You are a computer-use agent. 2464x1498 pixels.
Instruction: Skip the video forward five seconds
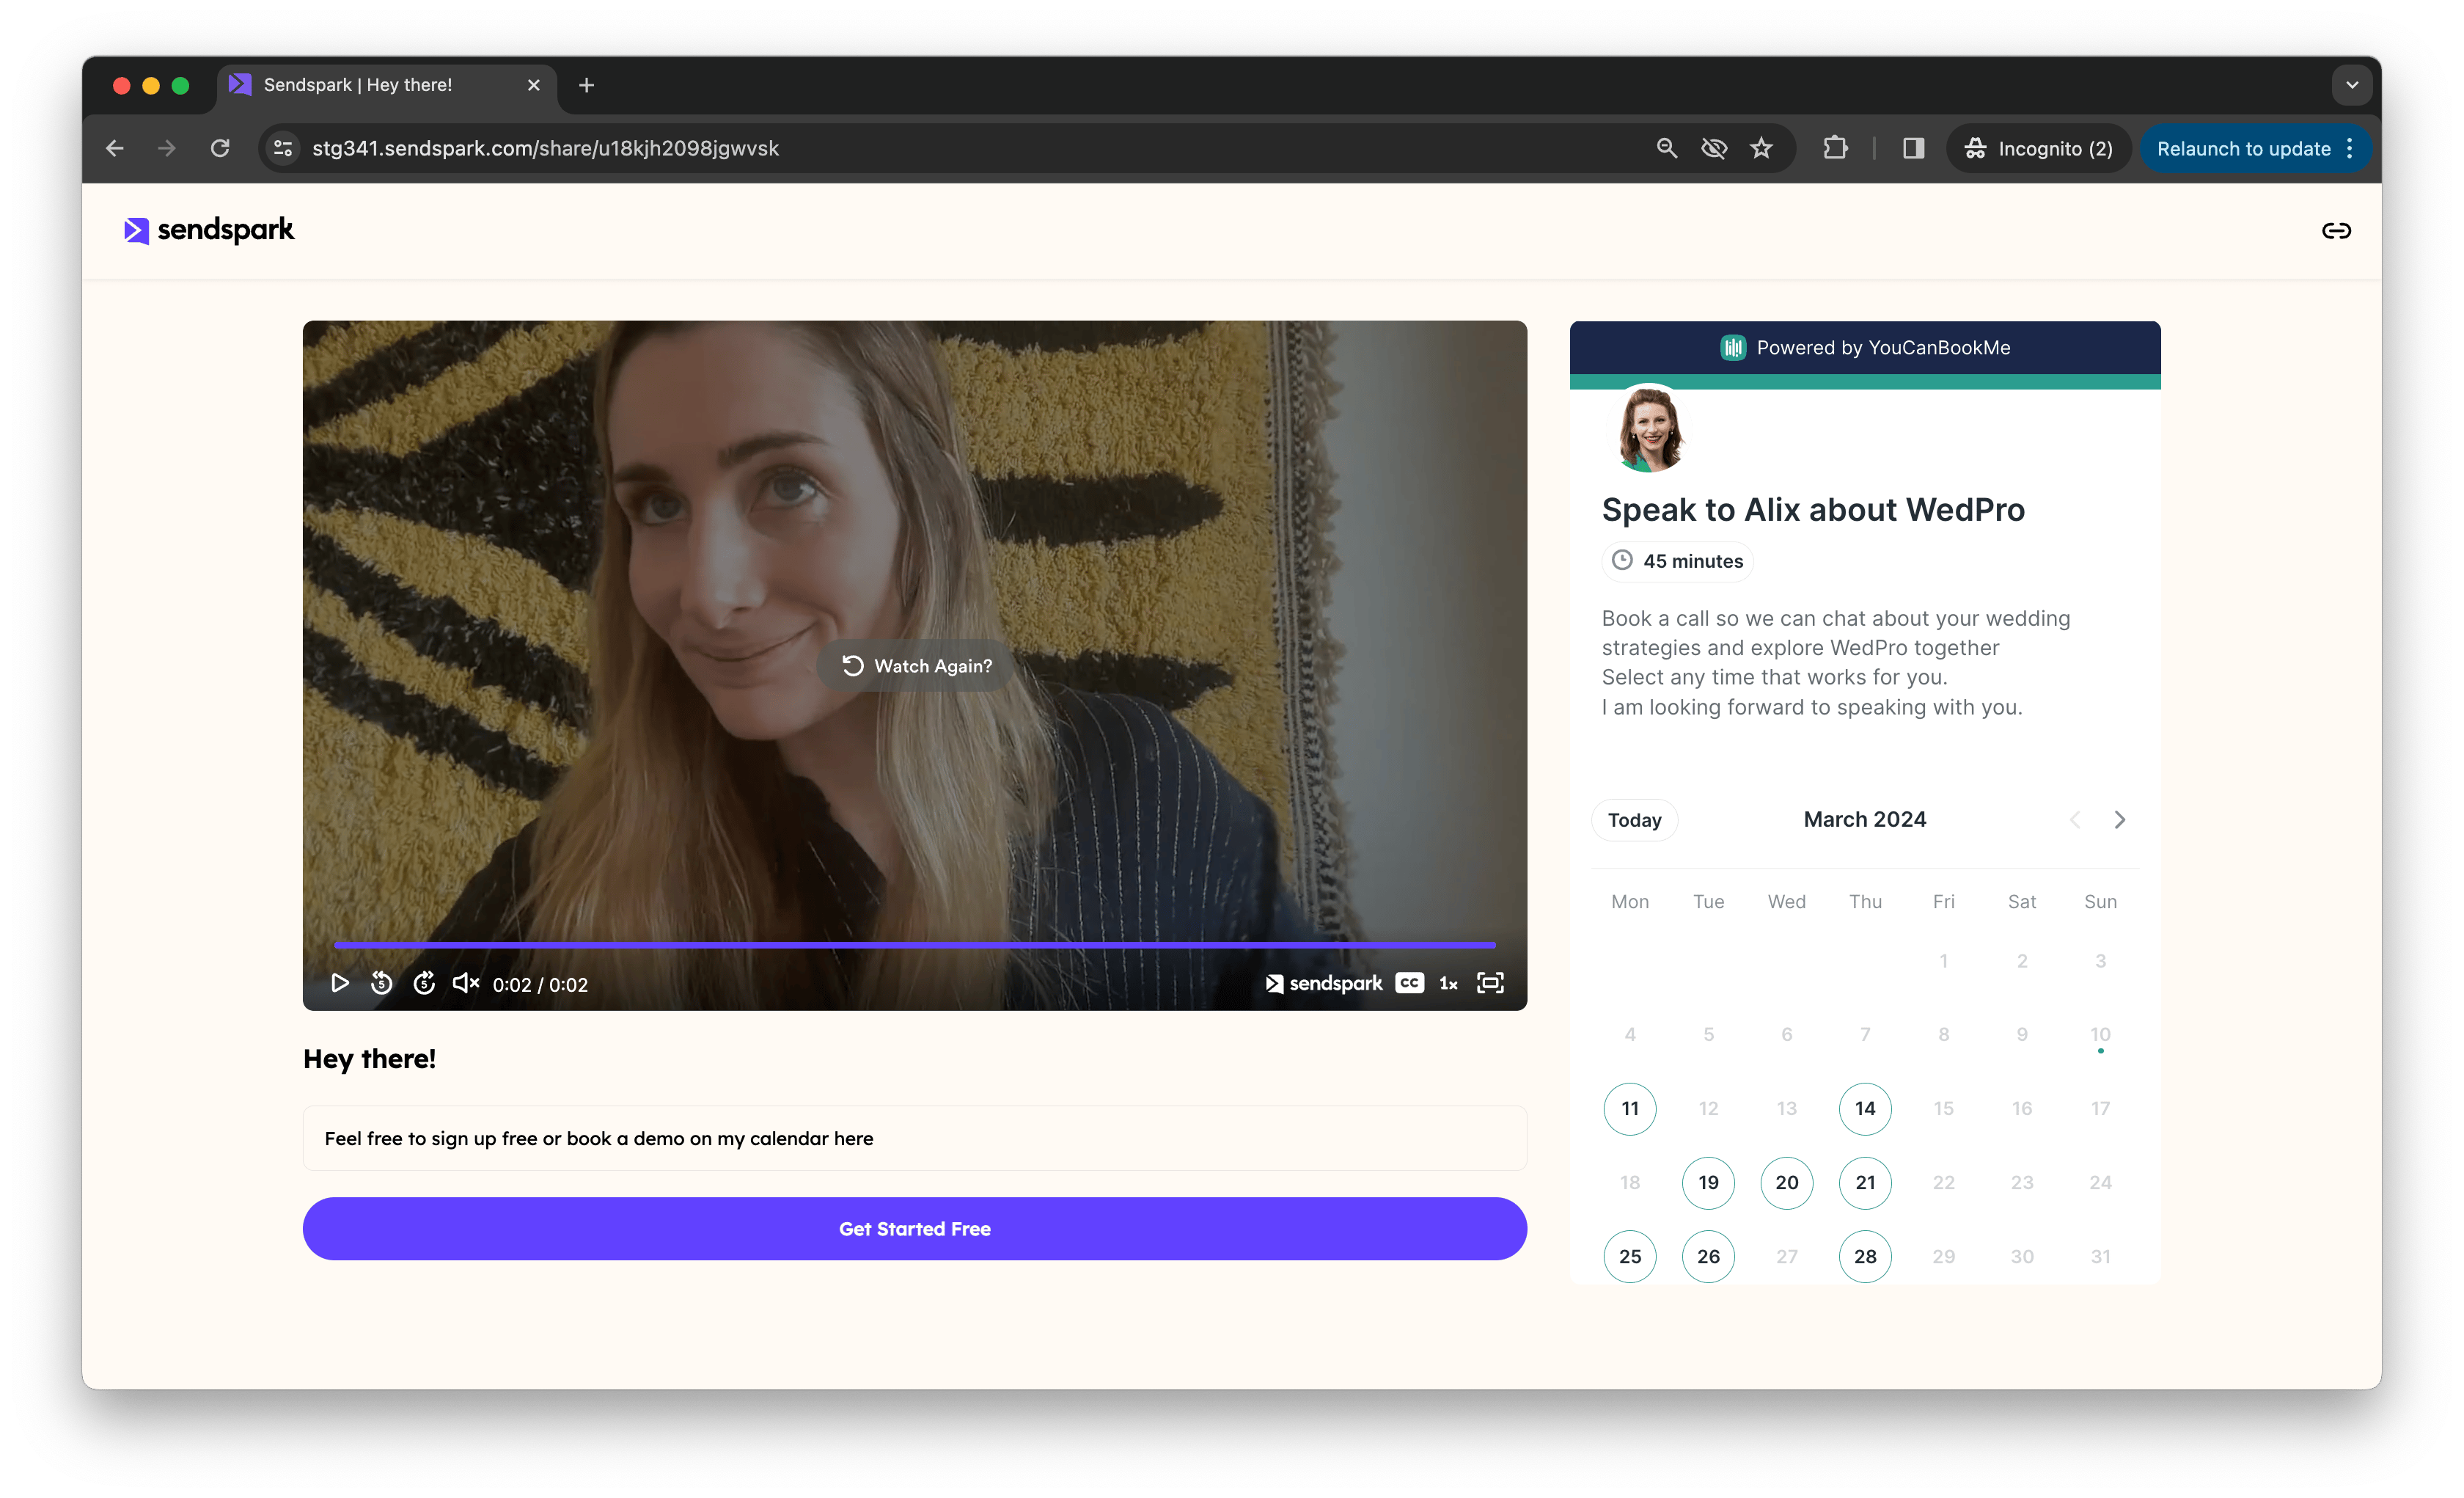(x=424, y=983)
